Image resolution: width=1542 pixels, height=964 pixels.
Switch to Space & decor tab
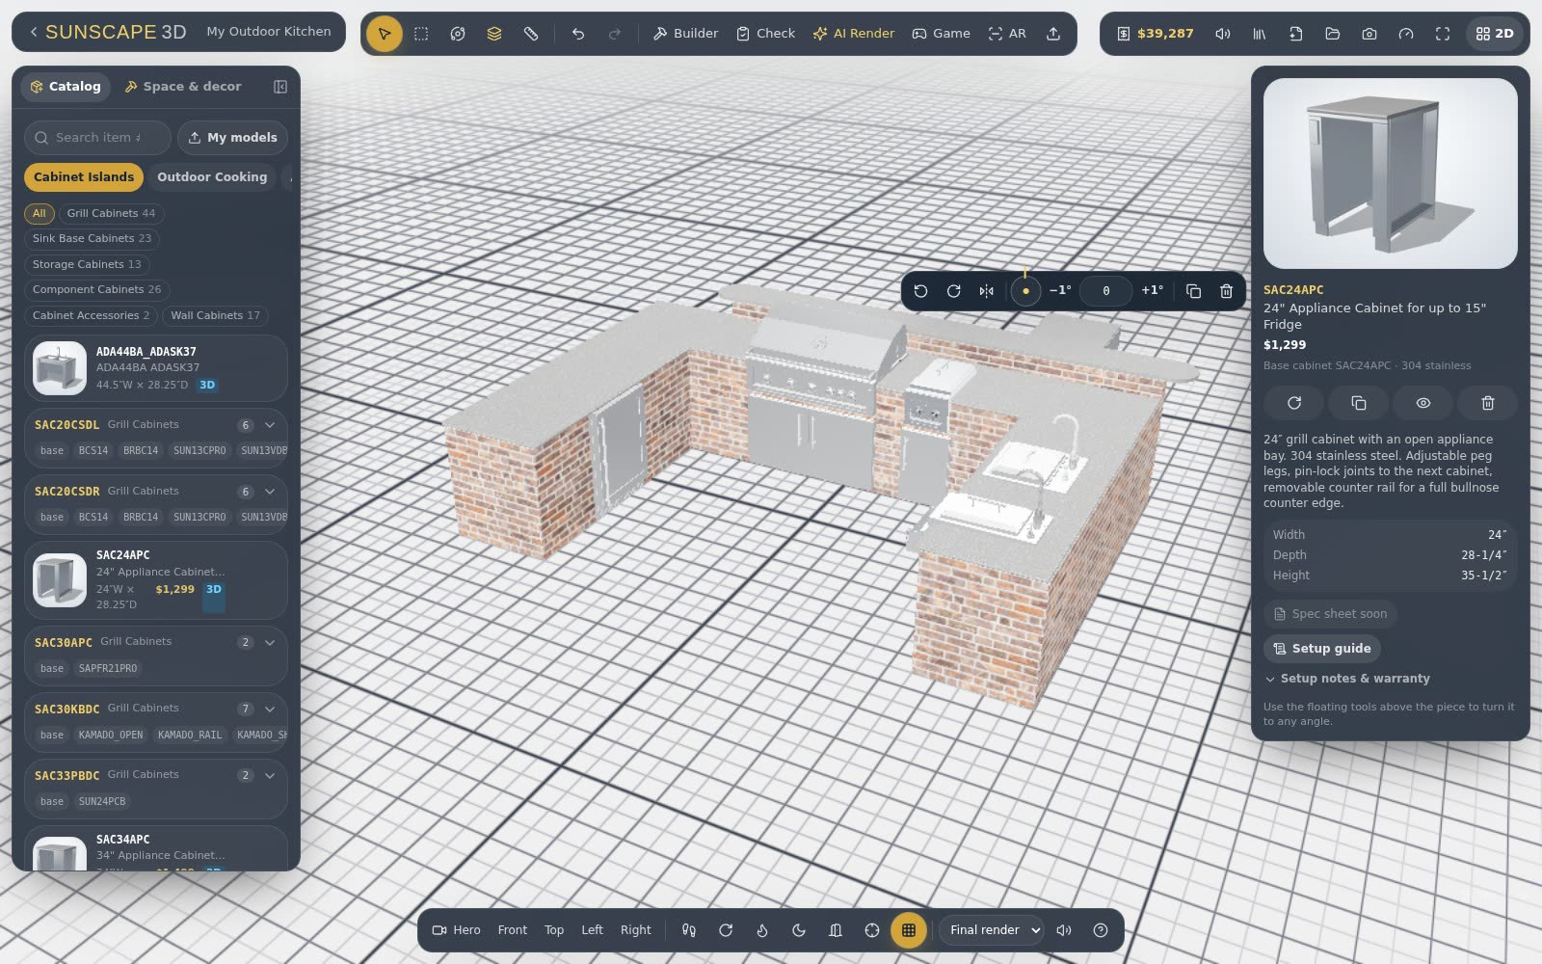point(184,87)
